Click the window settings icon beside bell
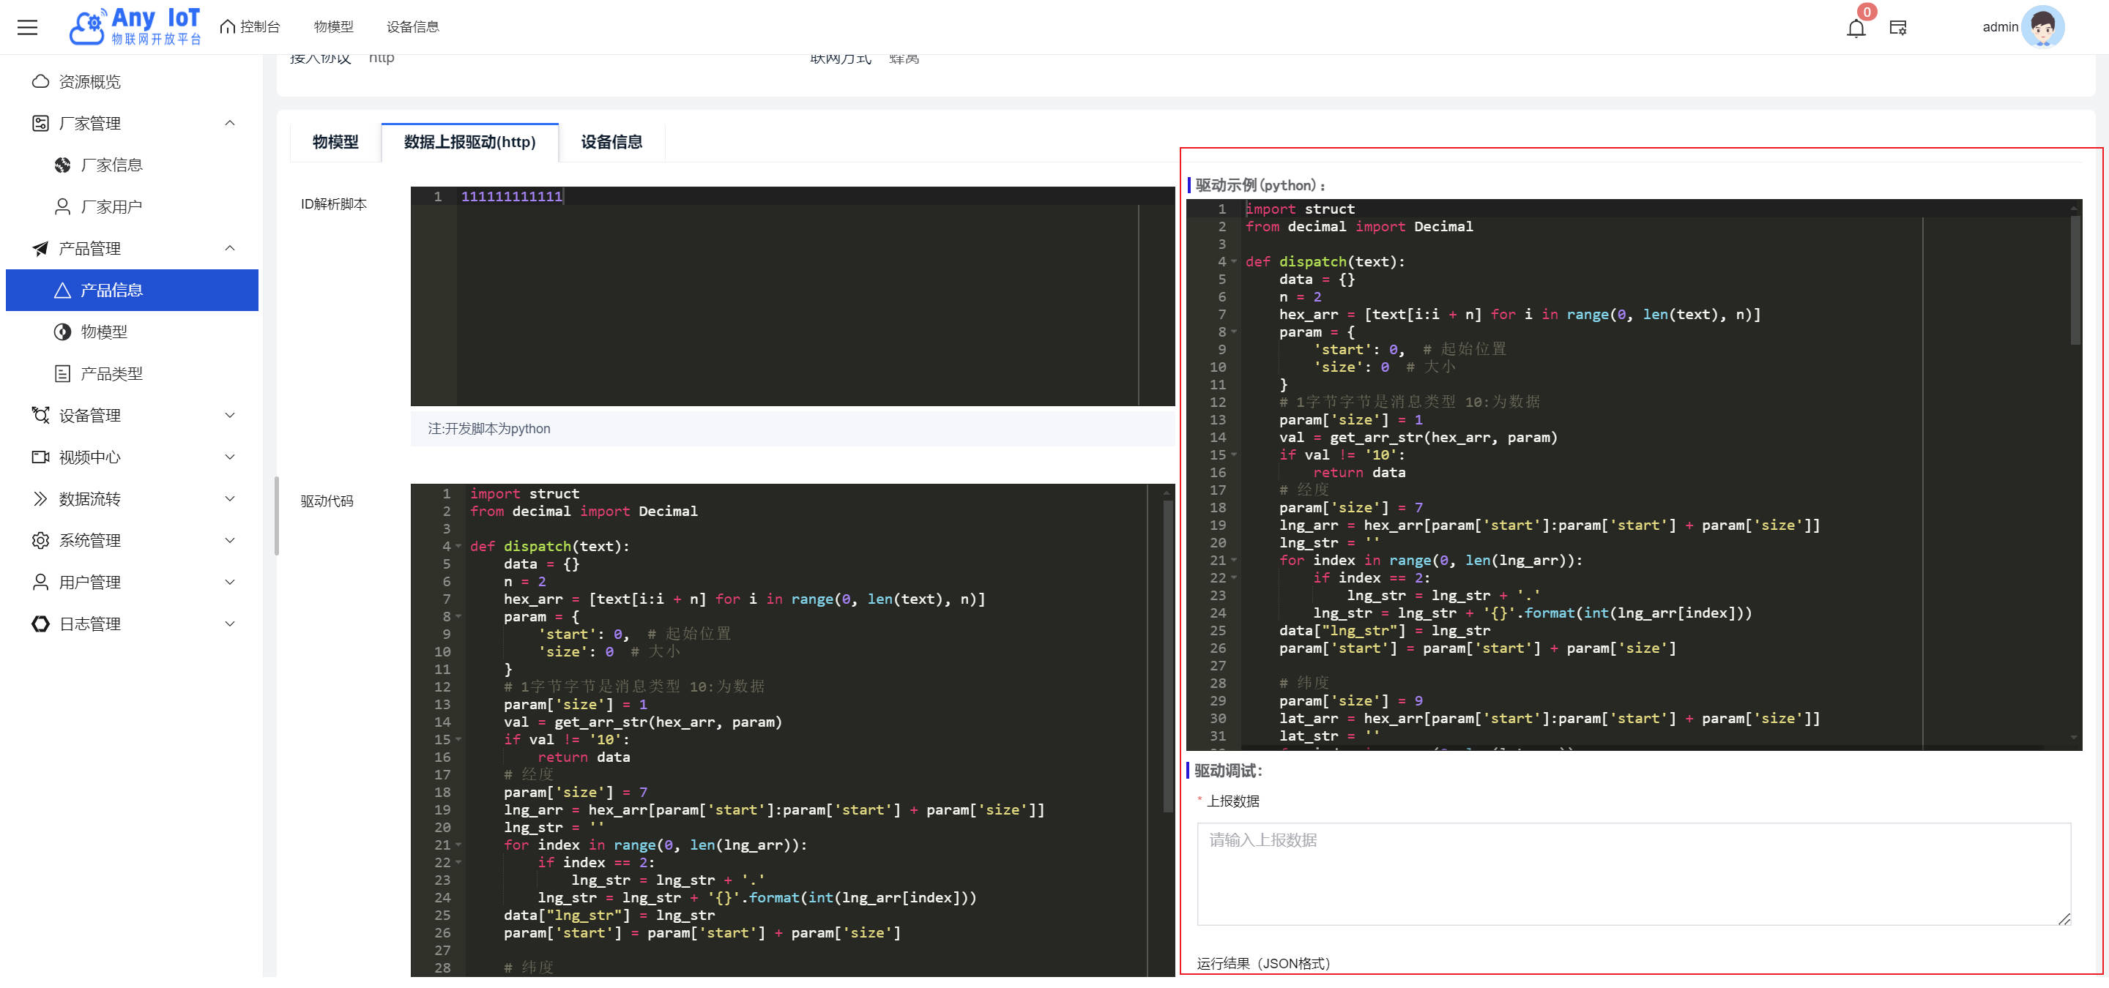This screenshot has width=2109, height=988. 1897,28
